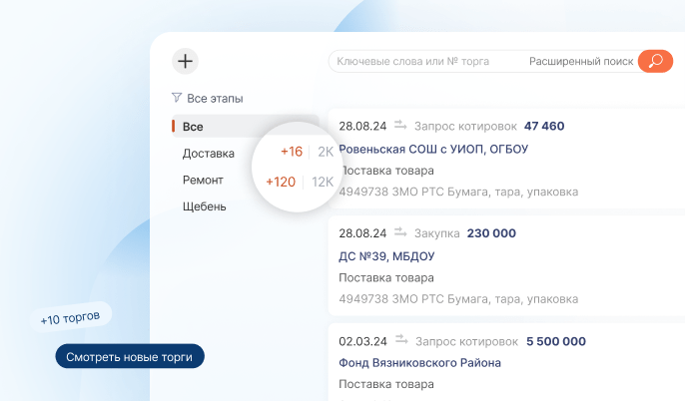This screenshot has width=685, height=401.
Task: Select the Ремонт category
Action: tap(203, 181)
